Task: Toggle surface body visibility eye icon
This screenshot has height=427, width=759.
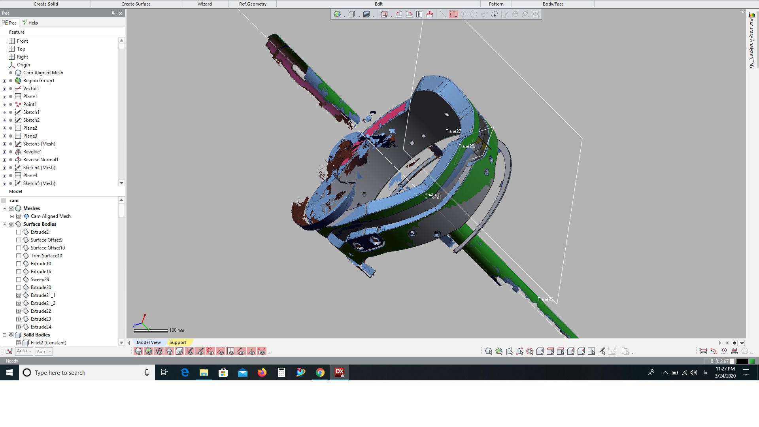Action: tap(169, 351)
